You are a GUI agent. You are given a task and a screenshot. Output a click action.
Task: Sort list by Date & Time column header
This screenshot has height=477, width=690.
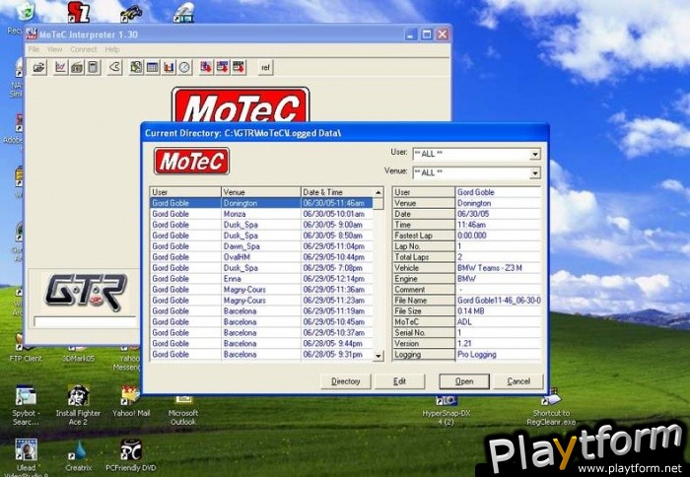pos(337,192)
